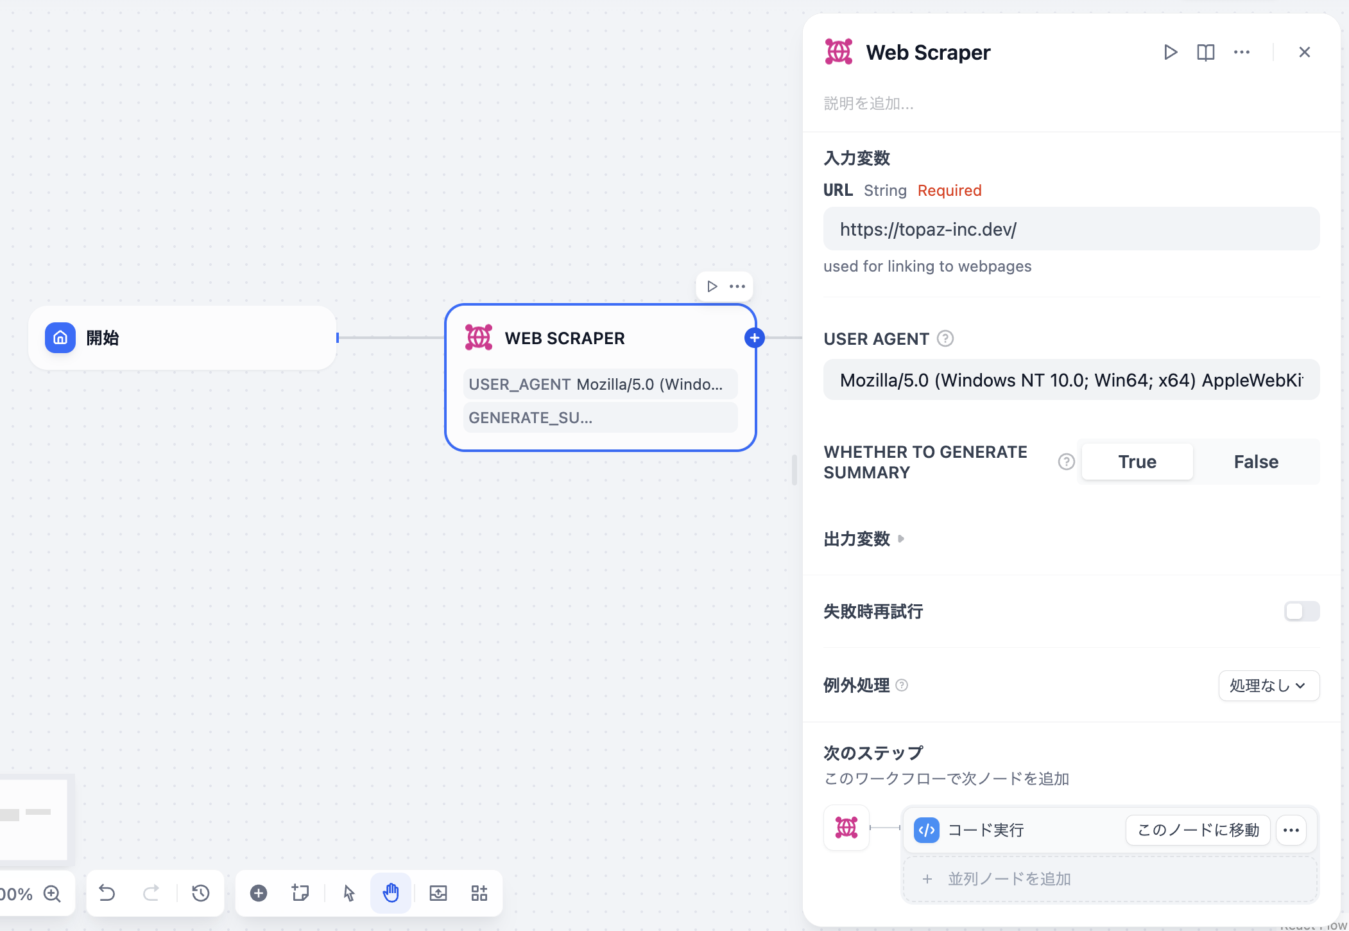Select the hand pan mode tool
The image size is (1349, 931).
(x=391, y=893)
